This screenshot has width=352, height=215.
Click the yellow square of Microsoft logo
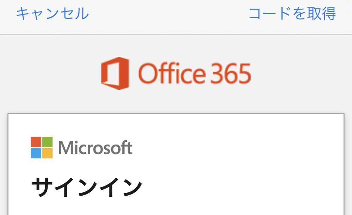(x=48, y=153)
